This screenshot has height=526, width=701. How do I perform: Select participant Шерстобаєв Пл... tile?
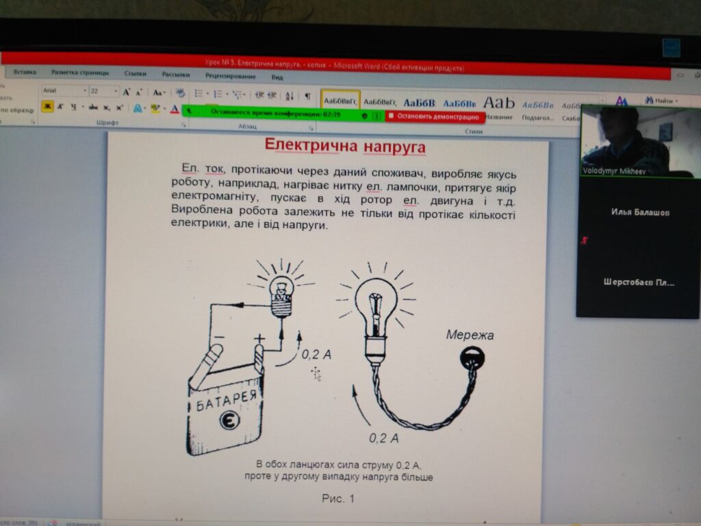[x=639, y=282]
